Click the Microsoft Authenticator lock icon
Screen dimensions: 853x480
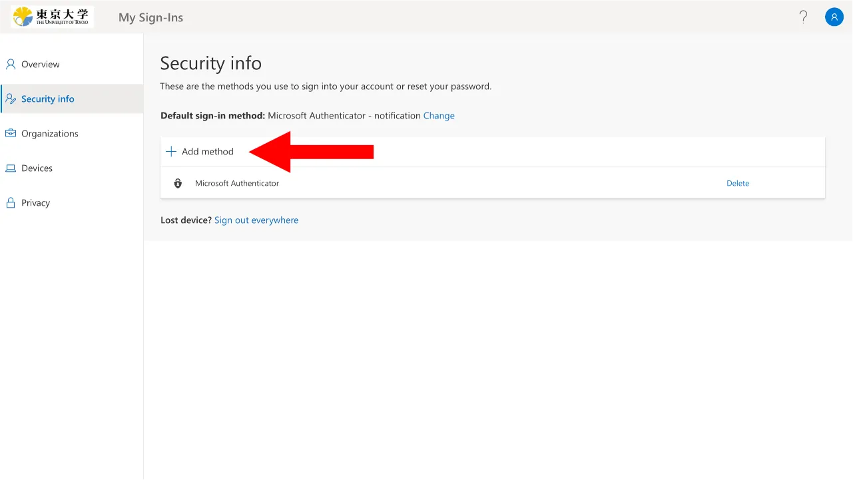[x=178, y=184]
